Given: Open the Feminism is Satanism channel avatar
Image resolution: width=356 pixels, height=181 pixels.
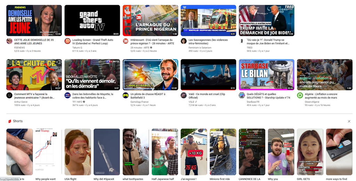Looking at the screenshot, I should [184, 41].
